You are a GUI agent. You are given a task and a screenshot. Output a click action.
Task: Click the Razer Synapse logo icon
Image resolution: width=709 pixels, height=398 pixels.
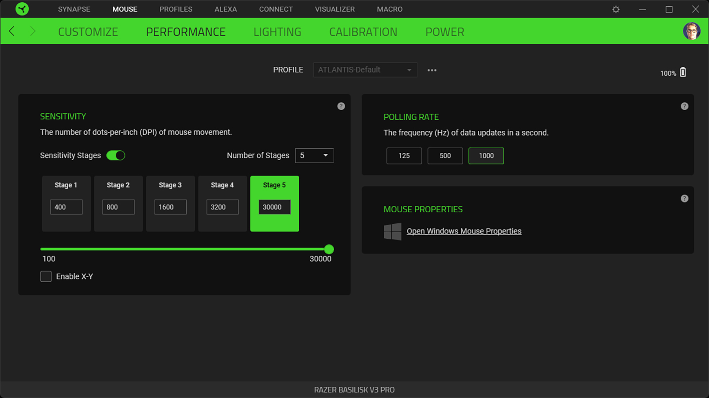[x=22, y=9]
